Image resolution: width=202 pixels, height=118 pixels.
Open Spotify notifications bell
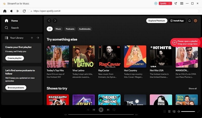click(x=190, y=21)
